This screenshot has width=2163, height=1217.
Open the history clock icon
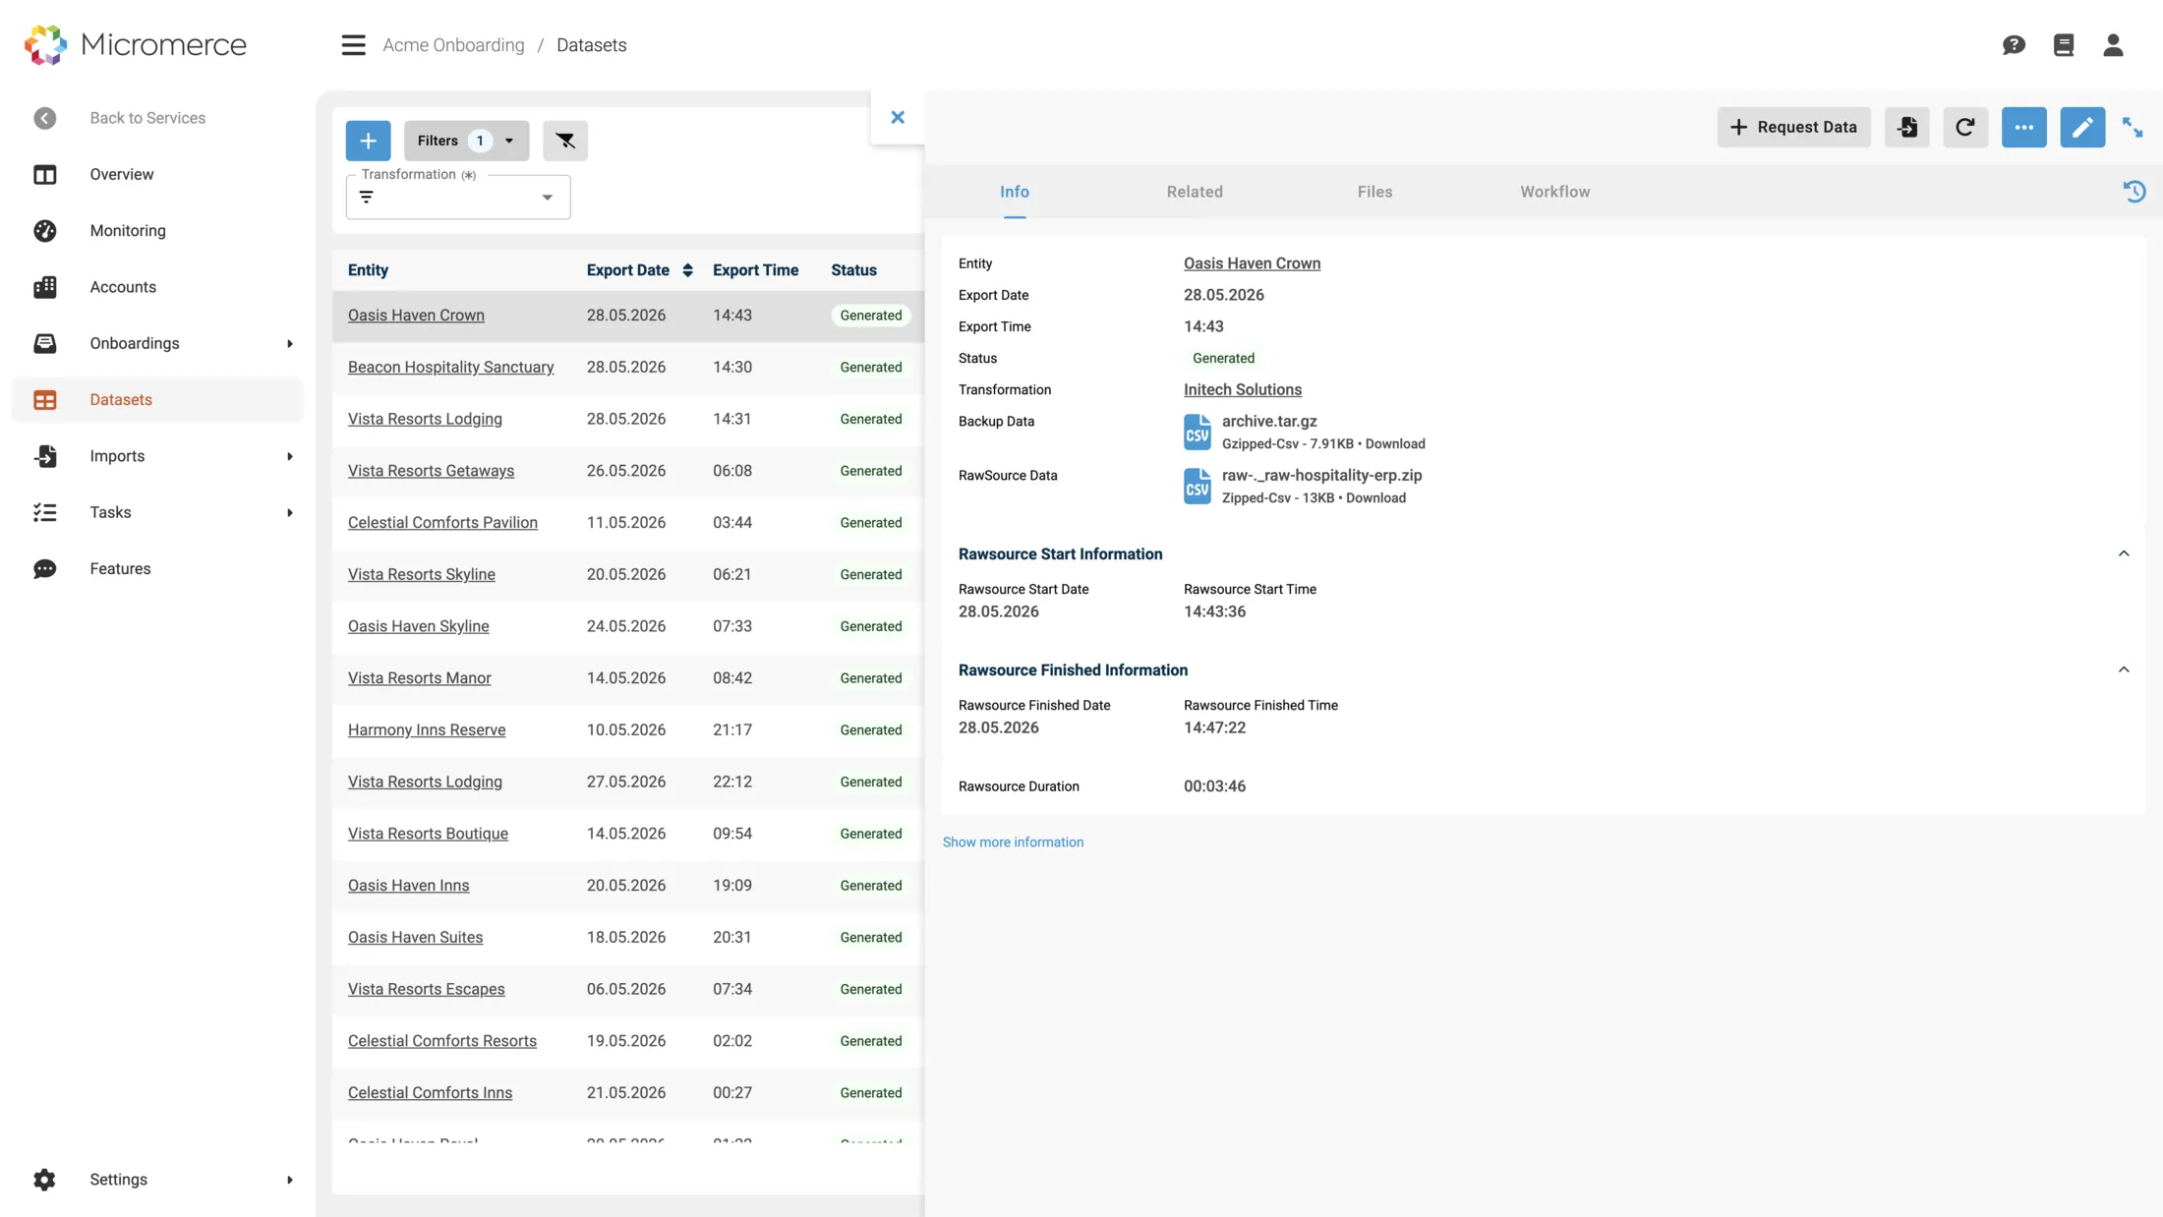2134,192
